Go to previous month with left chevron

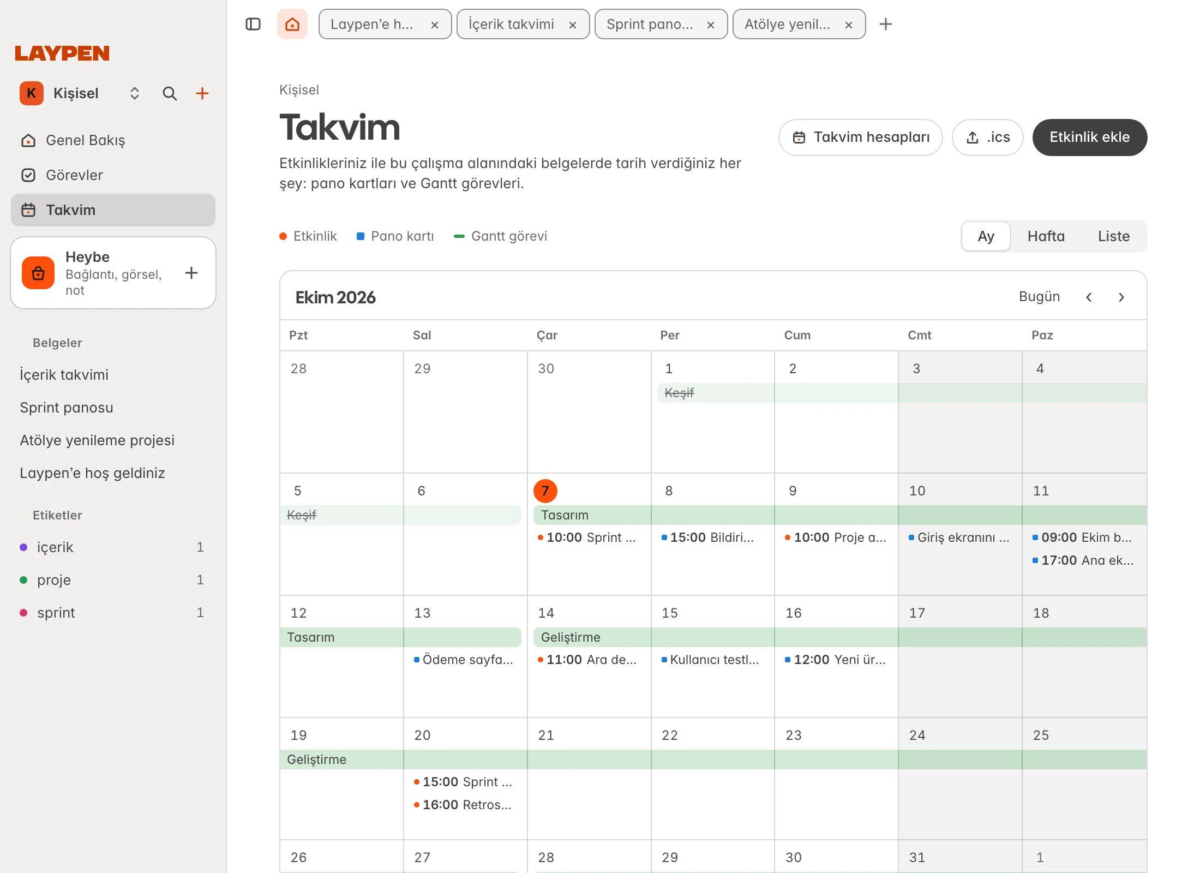pyautogui.click(x=1089, y=297)
